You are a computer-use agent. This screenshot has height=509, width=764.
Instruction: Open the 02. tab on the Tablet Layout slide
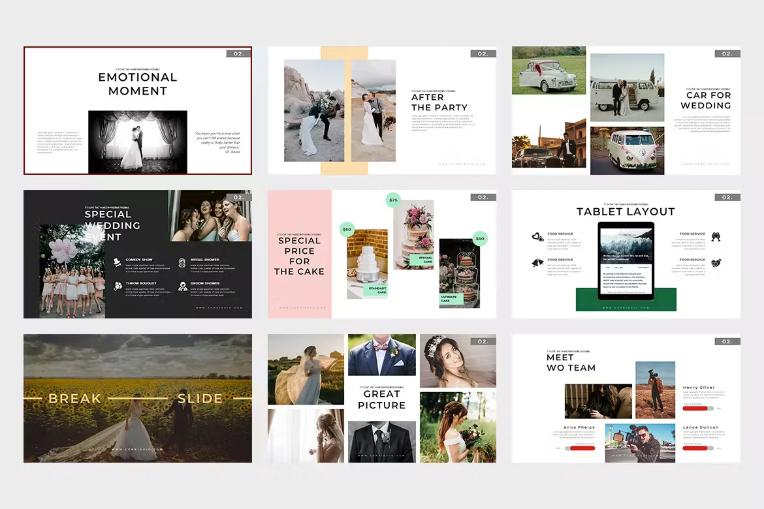click(727, 196)
